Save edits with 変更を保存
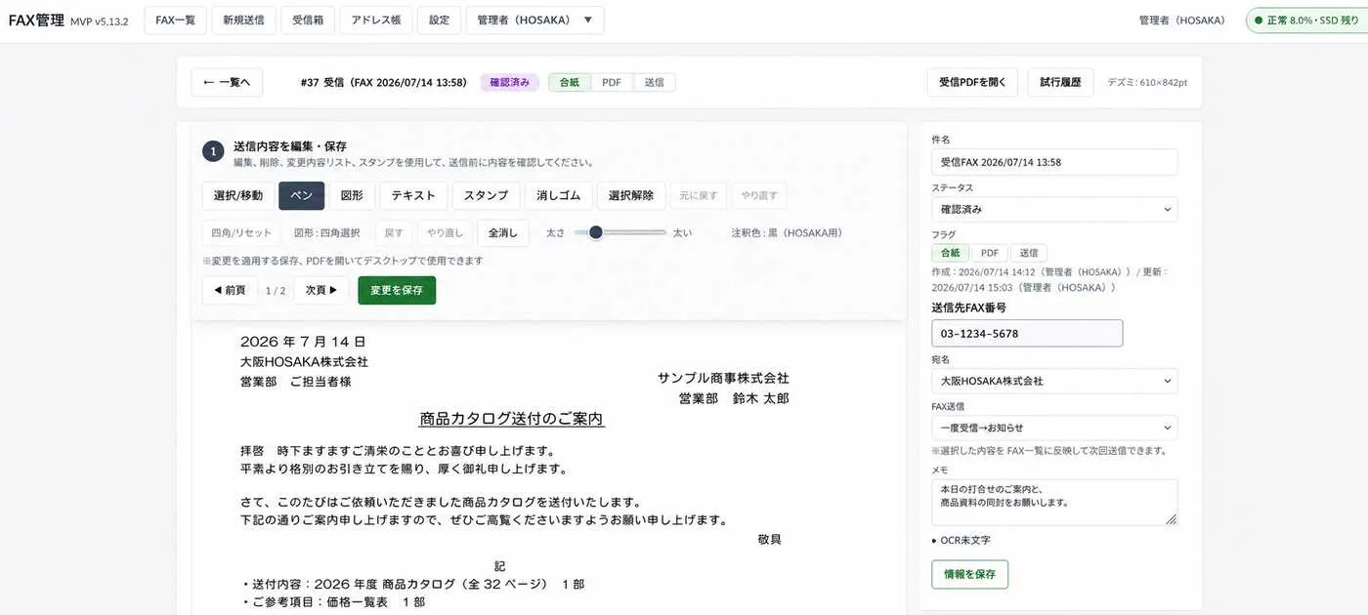Image resolution: width=1368 pixels, height=615 pixels. (x=397, y=290)
